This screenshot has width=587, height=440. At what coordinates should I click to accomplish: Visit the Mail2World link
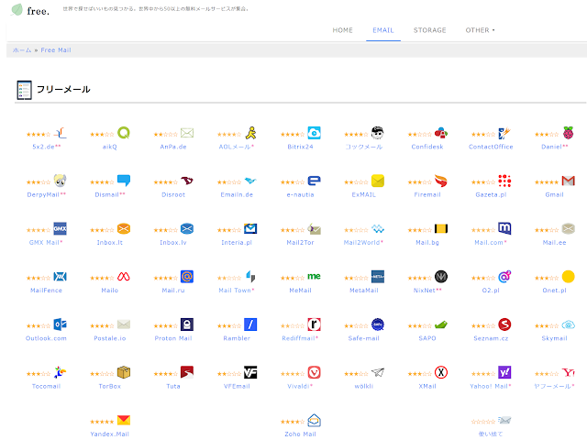tap(361, 242)
